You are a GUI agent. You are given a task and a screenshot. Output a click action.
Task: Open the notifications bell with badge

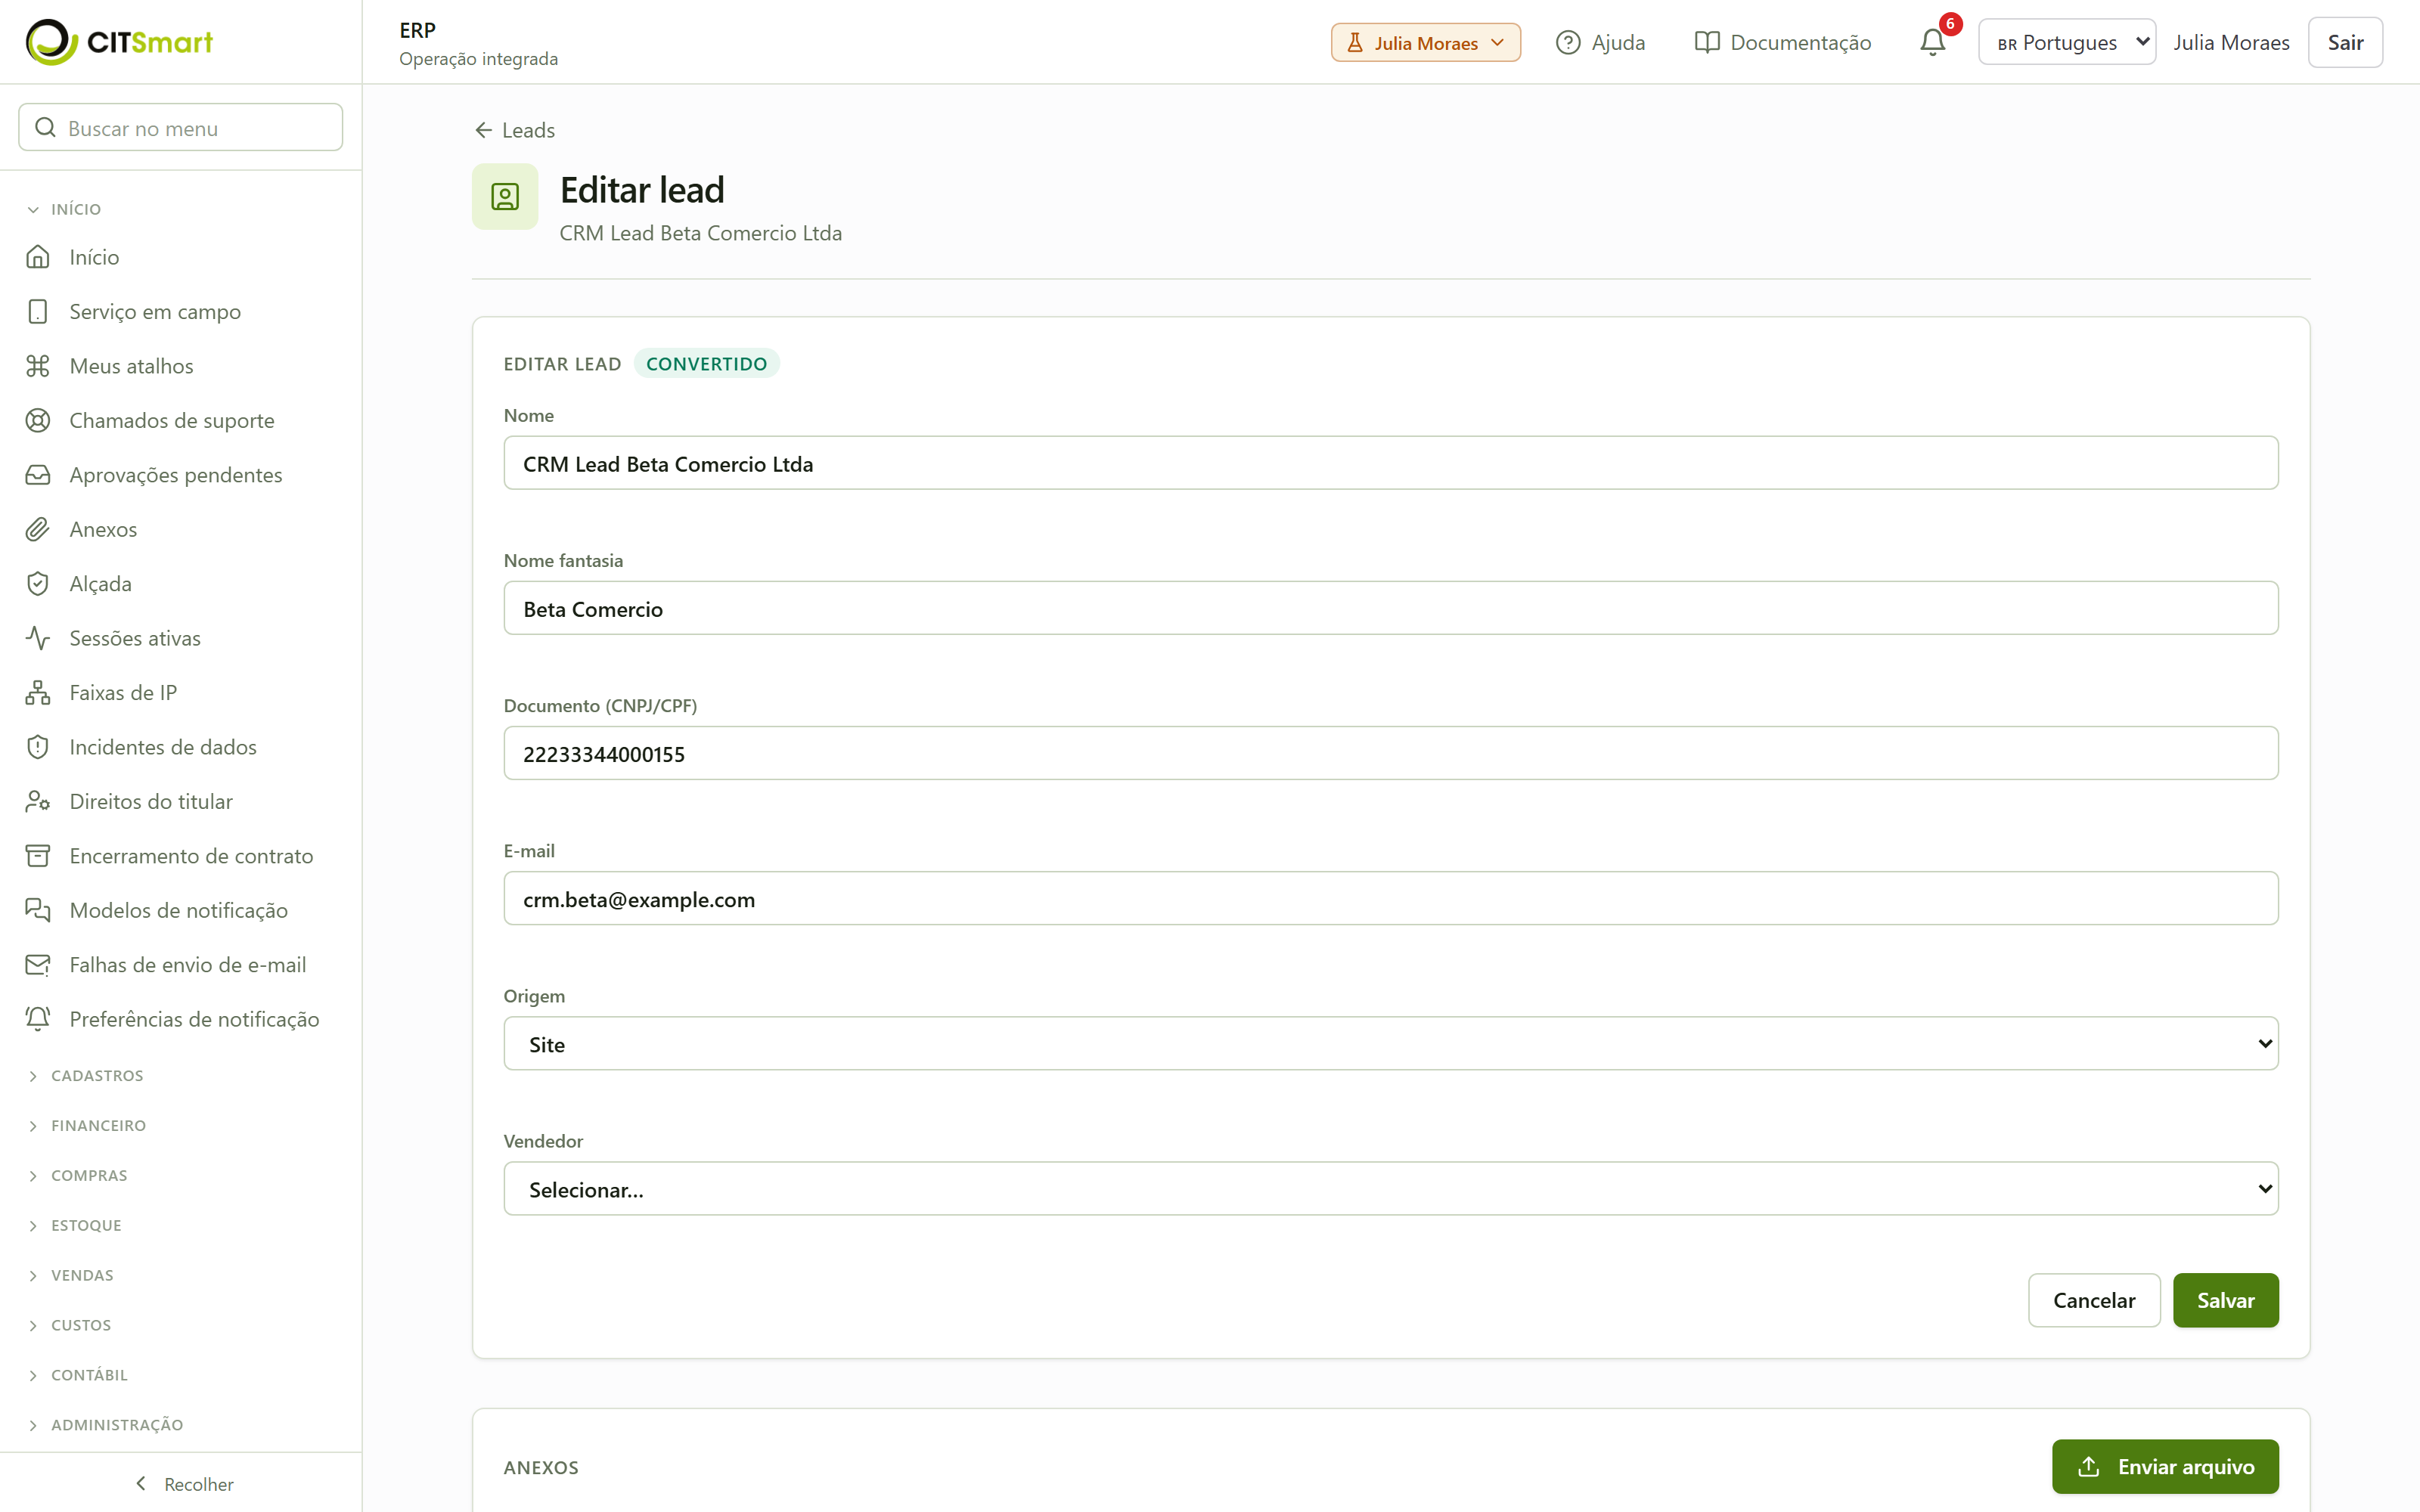[1933, 42]
